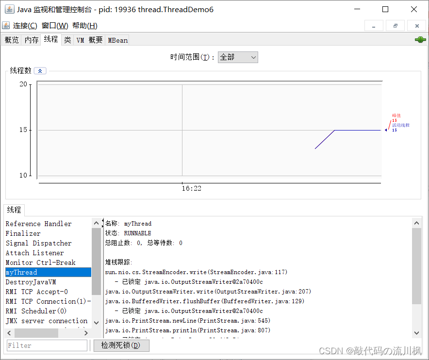Click the 活动线程 legend label
The height and width of the screenshot is (360, 429).
coord(400,125)
